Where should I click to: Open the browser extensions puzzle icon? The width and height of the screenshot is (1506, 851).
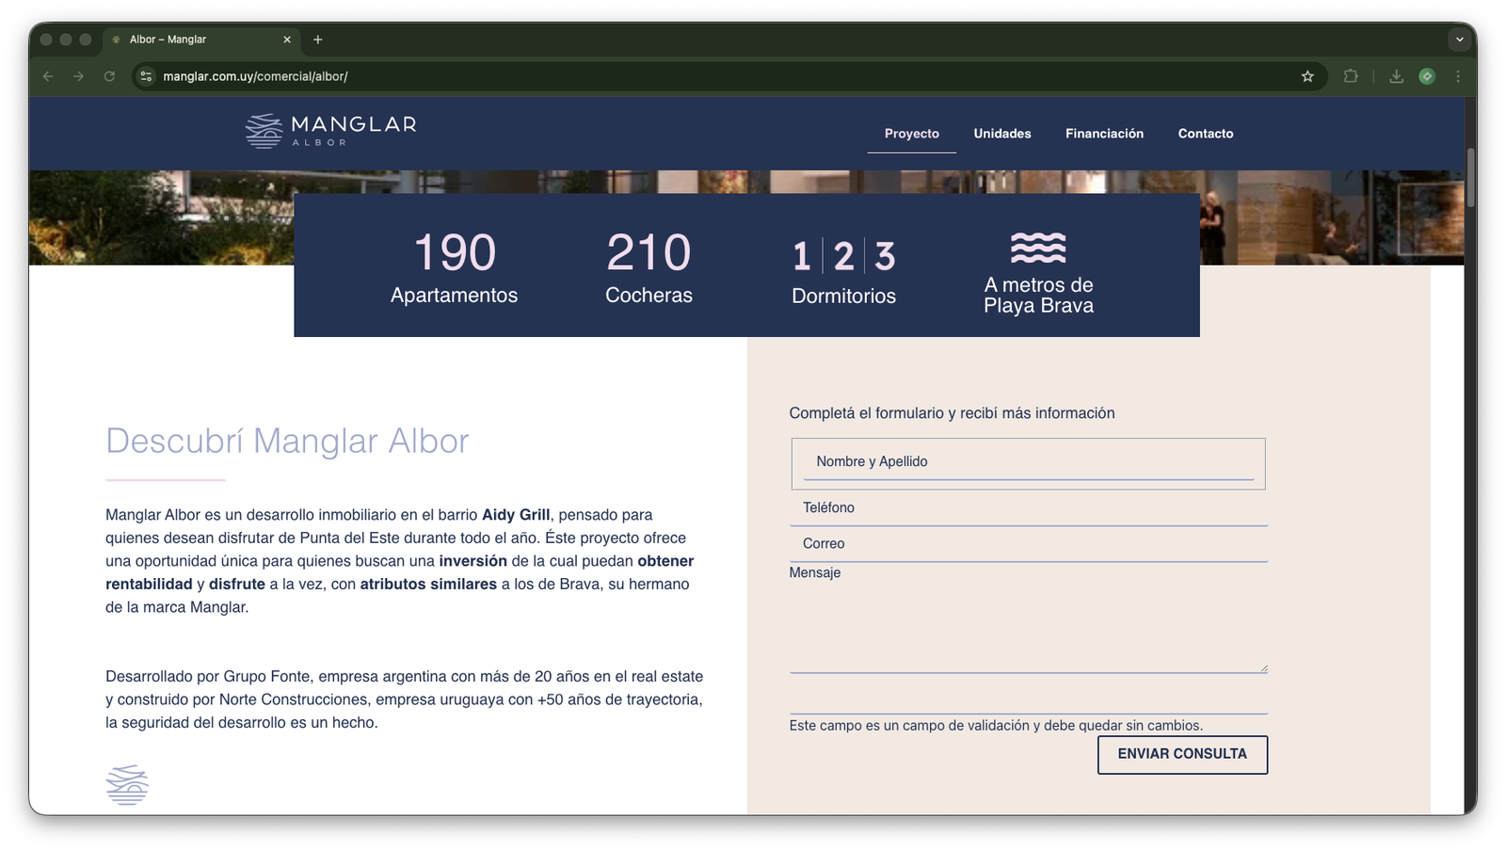pos(1351,76)
